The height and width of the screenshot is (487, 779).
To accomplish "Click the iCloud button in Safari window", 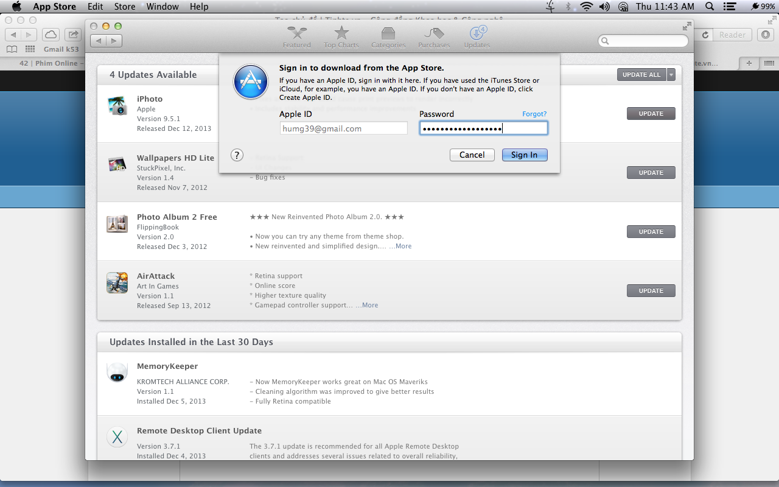I will pos(51,35).
